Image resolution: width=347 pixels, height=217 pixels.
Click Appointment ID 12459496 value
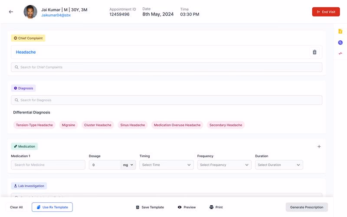click(x=120, y=14)
